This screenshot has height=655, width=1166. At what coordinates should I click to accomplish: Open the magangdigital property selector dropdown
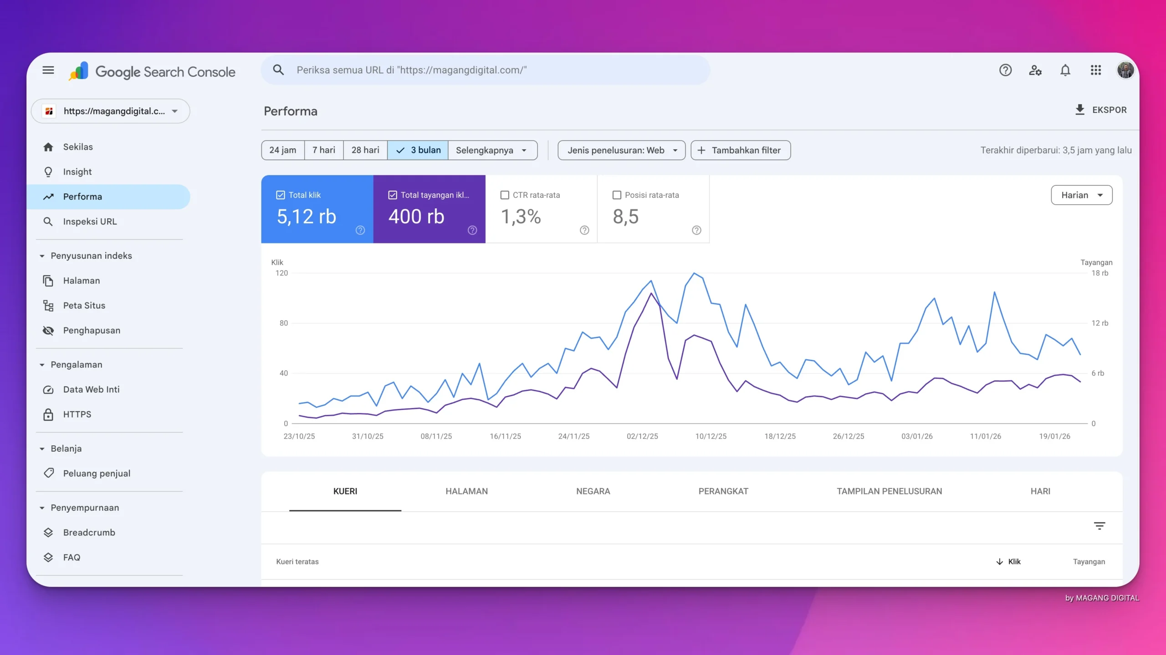point(111,111)
